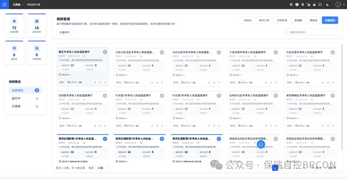
Task: Open the hamburger menu in top-left corner
Action: pos(5,5)
